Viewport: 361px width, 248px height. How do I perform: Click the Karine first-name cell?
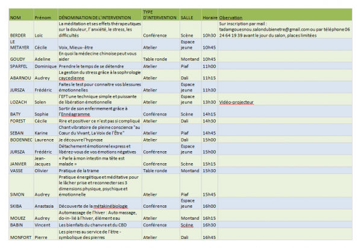pos(46,130)
